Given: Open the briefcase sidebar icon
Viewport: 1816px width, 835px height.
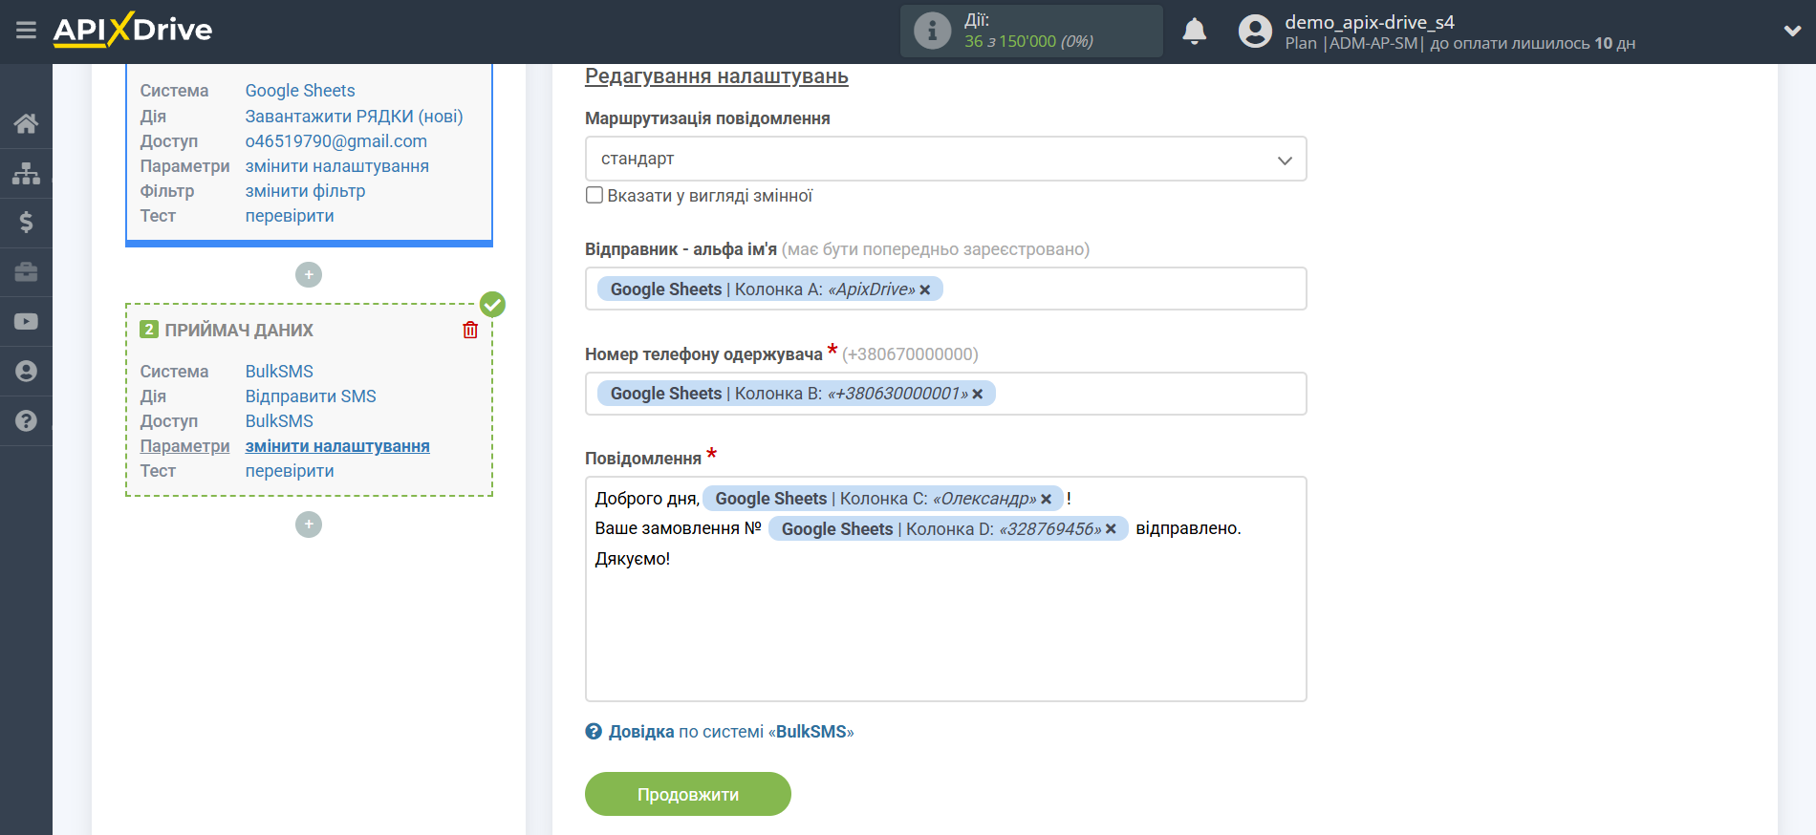Looking at the screenshot, I should tap(26, 272).
